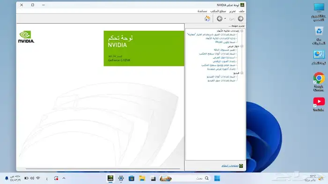
Task: Click the معلومات النظام system information link
Action: point(230,166)
